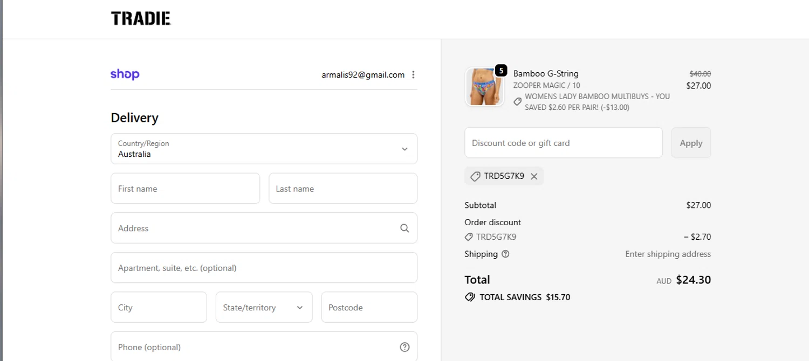Click the phone field help icon
Image resolution: width=809 pixels, height=361 pixels.
click(404, 347)
